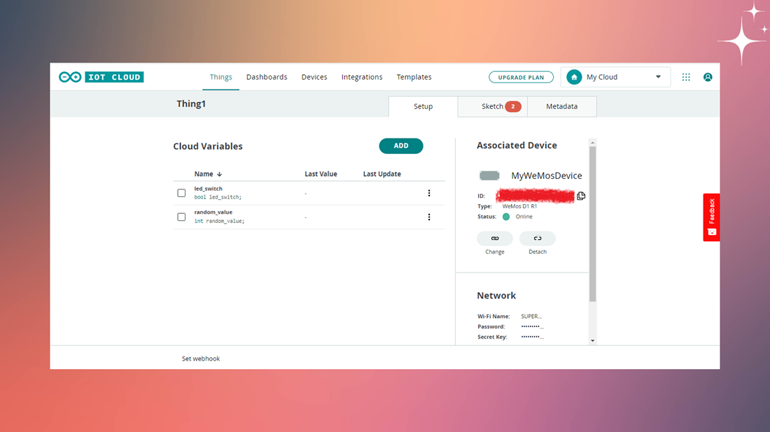Open the apps grid icon
Screen dimensions: 770x432
[686, 77]
